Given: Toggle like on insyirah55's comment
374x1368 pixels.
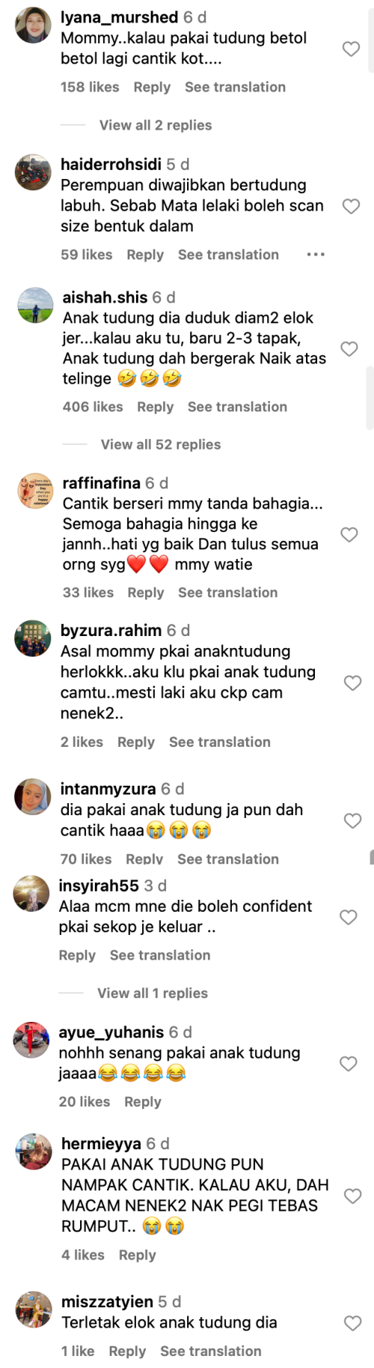Looking at the screenshot, I should coord(349,917).
